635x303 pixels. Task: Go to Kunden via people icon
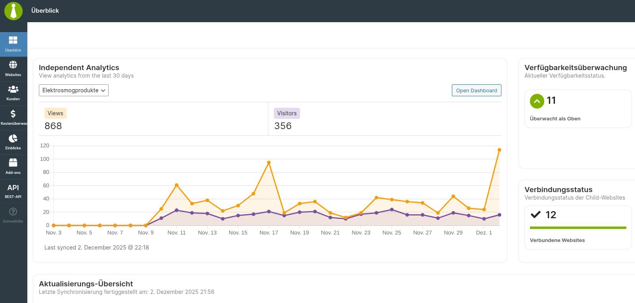(x=13, y=89)
